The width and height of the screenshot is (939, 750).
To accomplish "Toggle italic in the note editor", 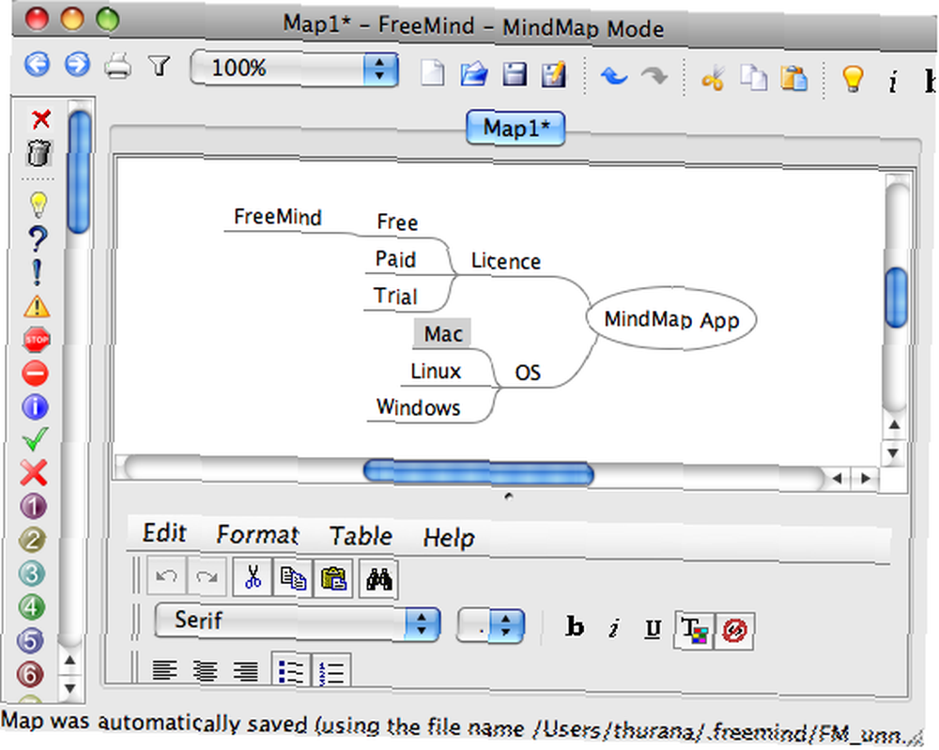I will (614, 628).
